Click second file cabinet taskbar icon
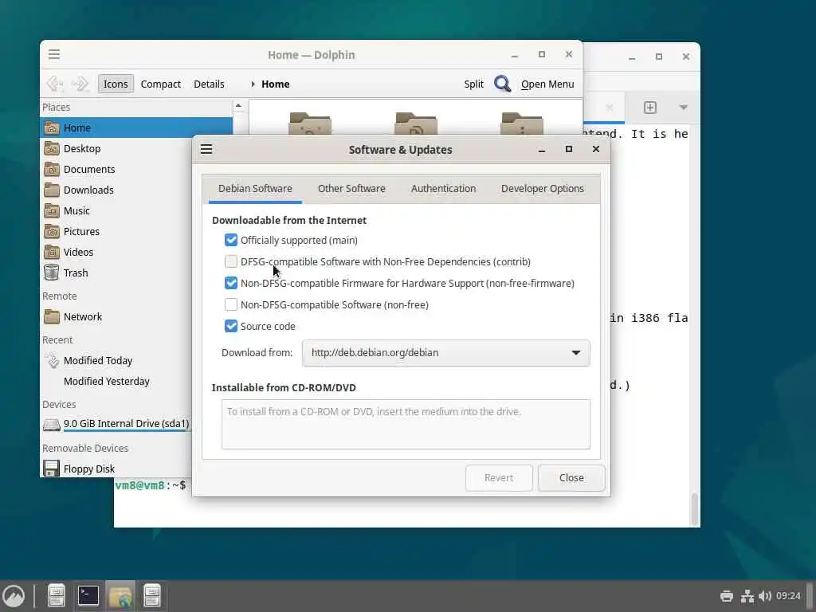This screenshot has height=612, width=816. [x=152, y=596]
